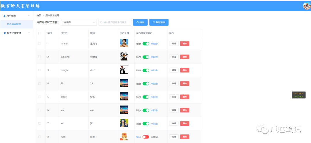The width and height of the screenshot is (311, 143).
Task: Click 编辑 for user luo
Action: pos(174,123)
